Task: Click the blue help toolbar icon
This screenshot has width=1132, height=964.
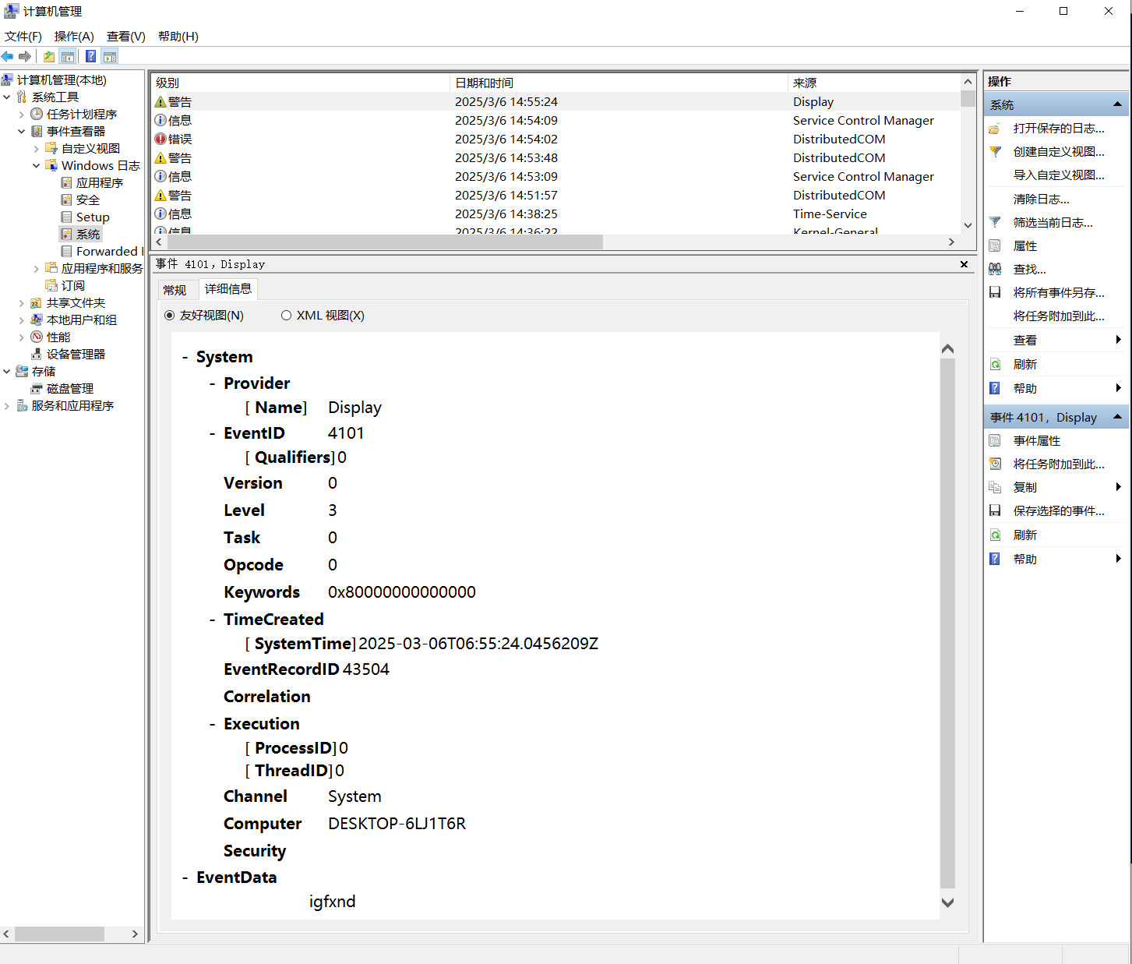Action: (x=90, y=56)
